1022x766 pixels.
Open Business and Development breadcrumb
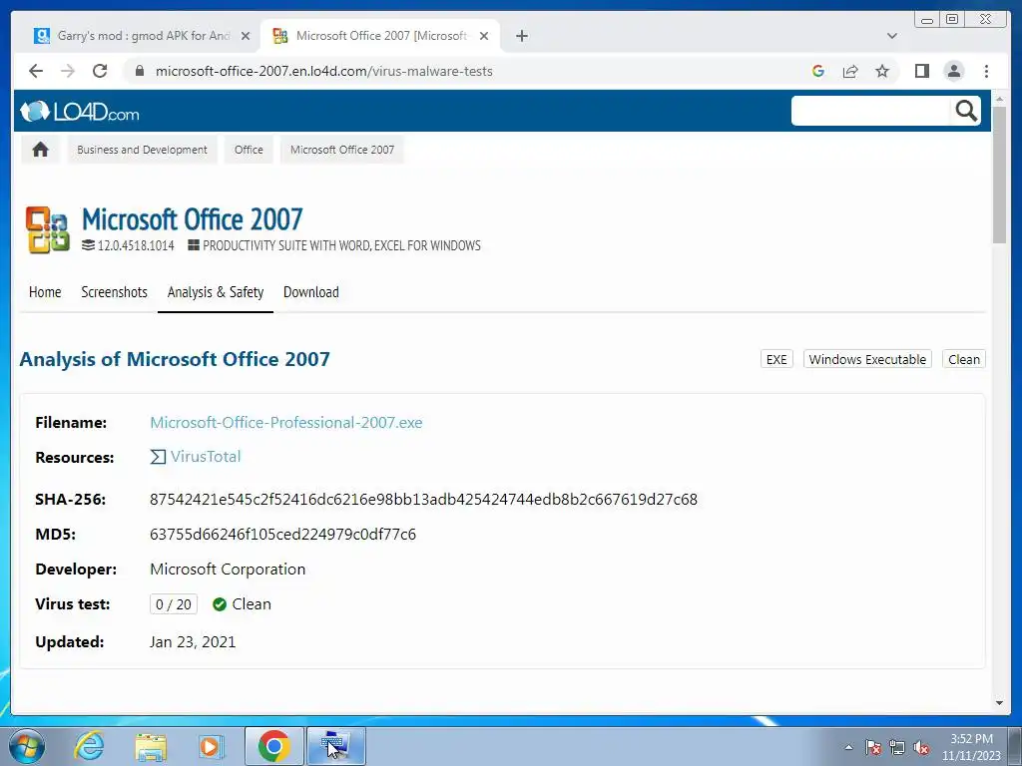click(142, 150)
